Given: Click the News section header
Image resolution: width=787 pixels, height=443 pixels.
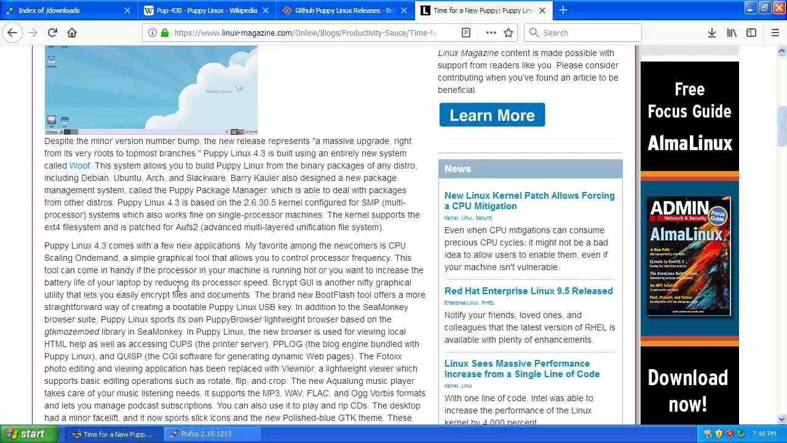Looking at the screenshot, I should click(530, 169).
